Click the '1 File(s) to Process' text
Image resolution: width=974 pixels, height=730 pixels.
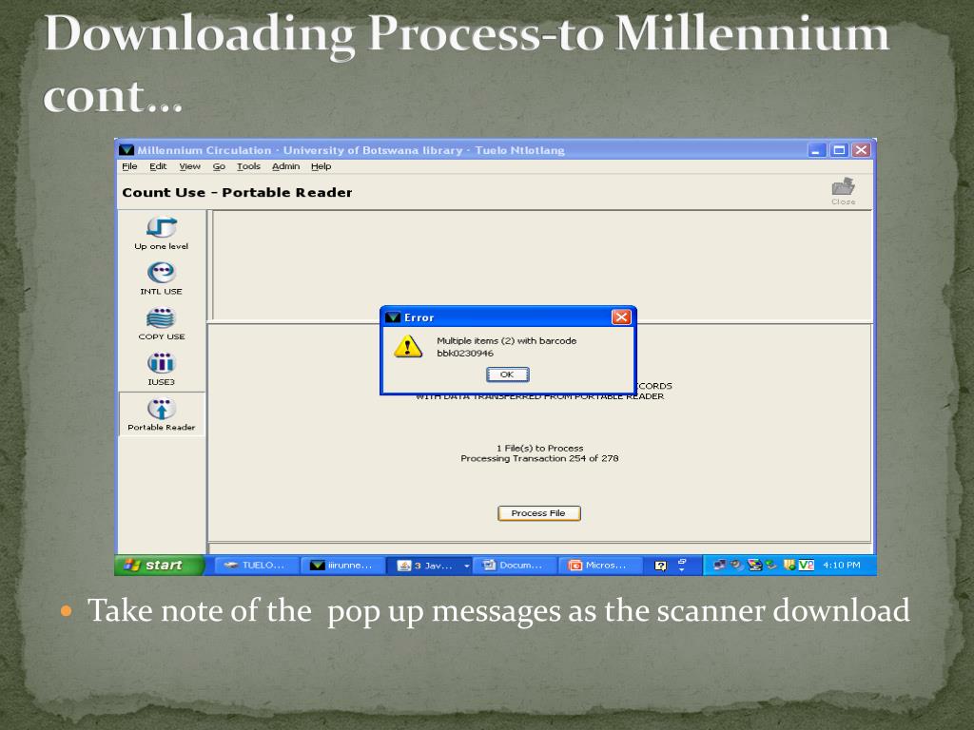540,449
